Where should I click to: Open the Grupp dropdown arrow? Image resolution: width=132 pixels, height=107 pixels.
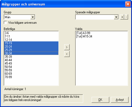click(33, 17)
